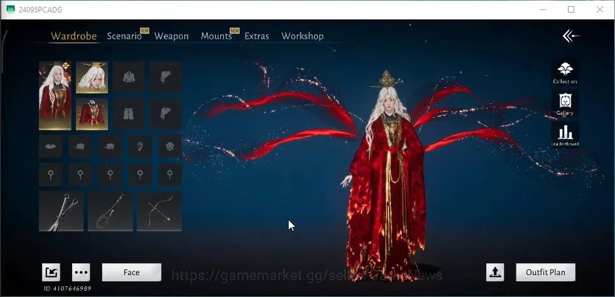The image size is (615, 297).
Task: Go to the Mounts tab
Action: (217, 36)
